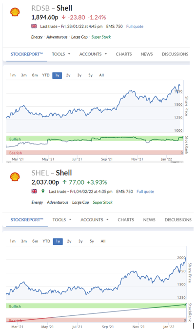Click the green location pin in SHEL quote

(x=43, y=191)
